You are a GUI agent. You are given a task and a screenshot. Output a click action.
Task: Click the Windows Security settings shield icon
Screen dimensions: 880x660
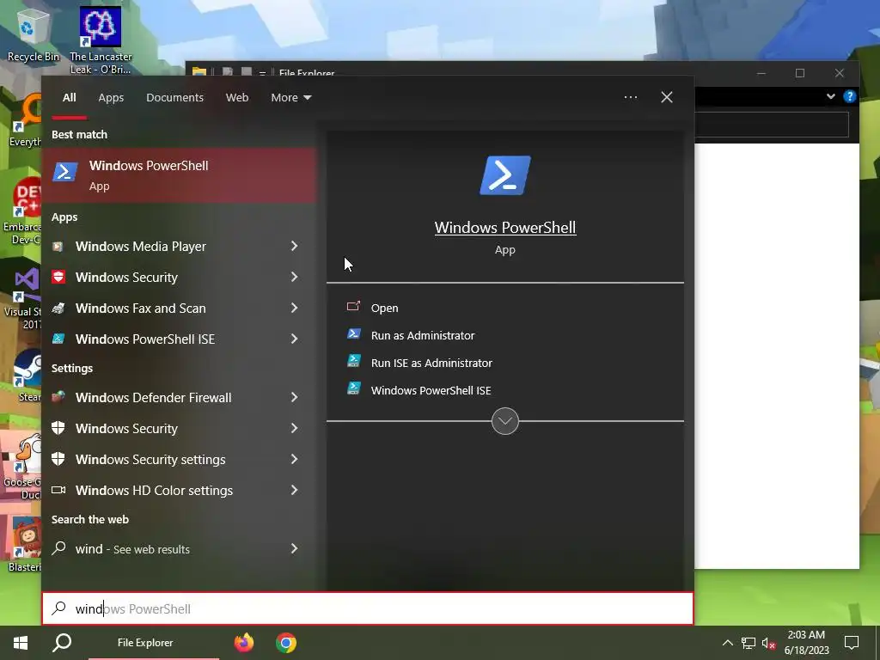pyautogui.click(x=58, y=459)
